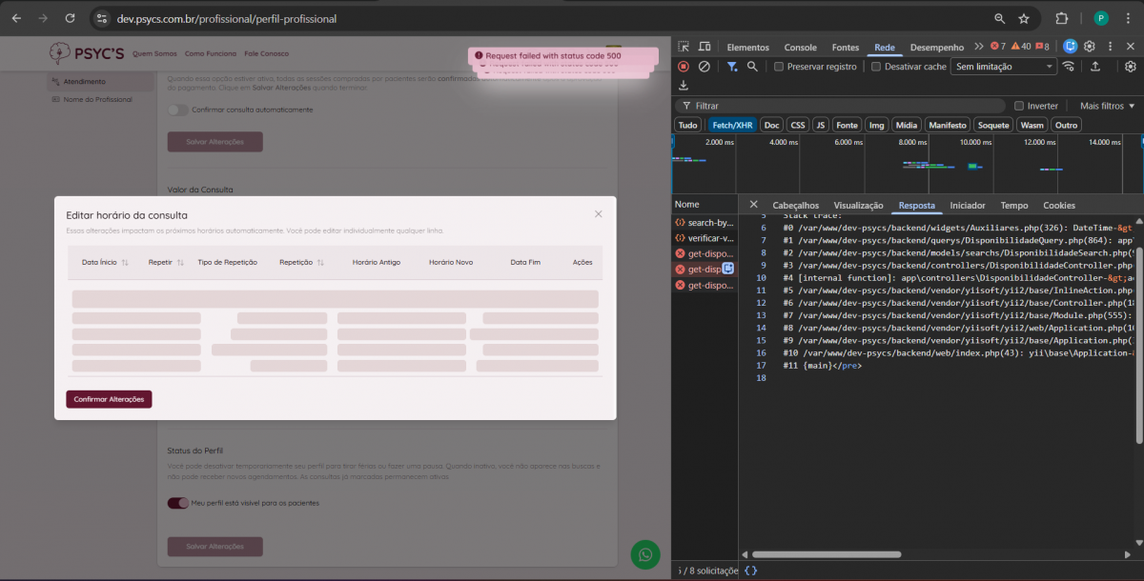The width and height of the screenshot is (1144, 581).
Task: Open network search magnifier icon
Action: click(752, 67)
